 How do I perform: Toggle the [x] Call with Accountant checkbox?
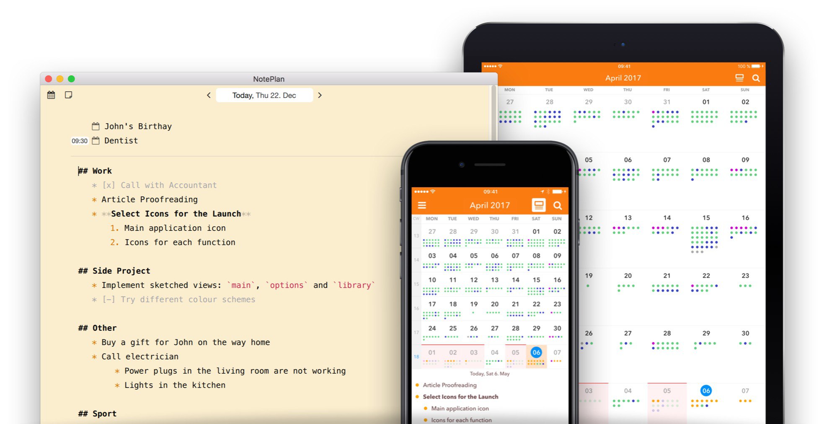[108, 185]
